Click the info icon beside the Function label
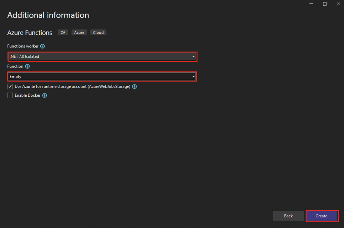 pos(28,66)
